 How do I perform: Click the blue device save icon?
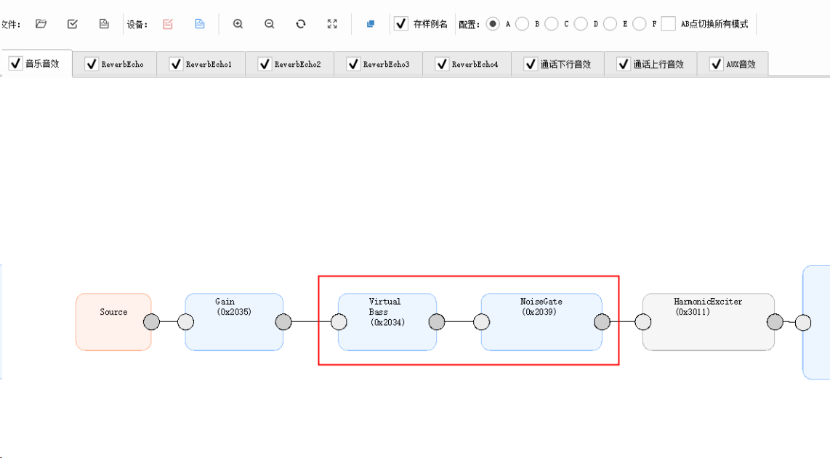click(200, 24)
